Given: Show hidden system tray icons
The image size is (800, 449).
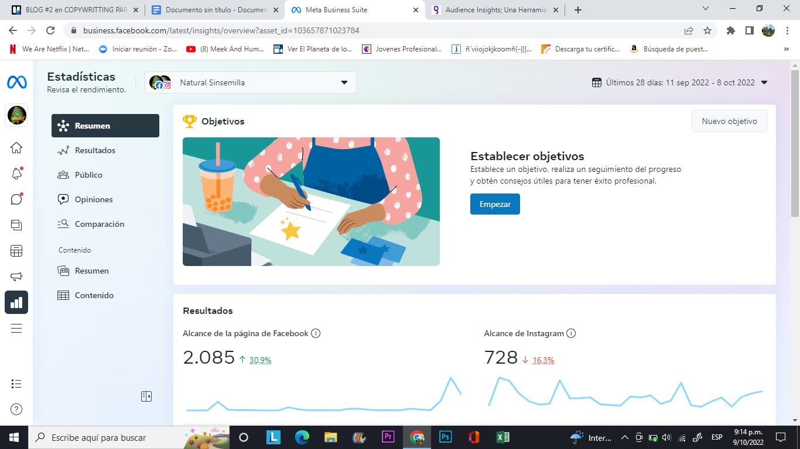Looking at the screenshot, I should pyautogui.click(x=624, y=437).
